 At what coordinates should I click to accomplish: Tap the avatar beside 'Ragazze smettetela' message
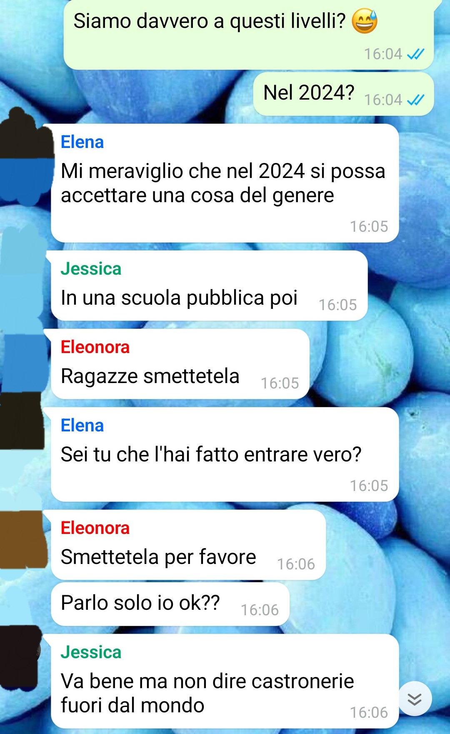[x=23, y=363]
